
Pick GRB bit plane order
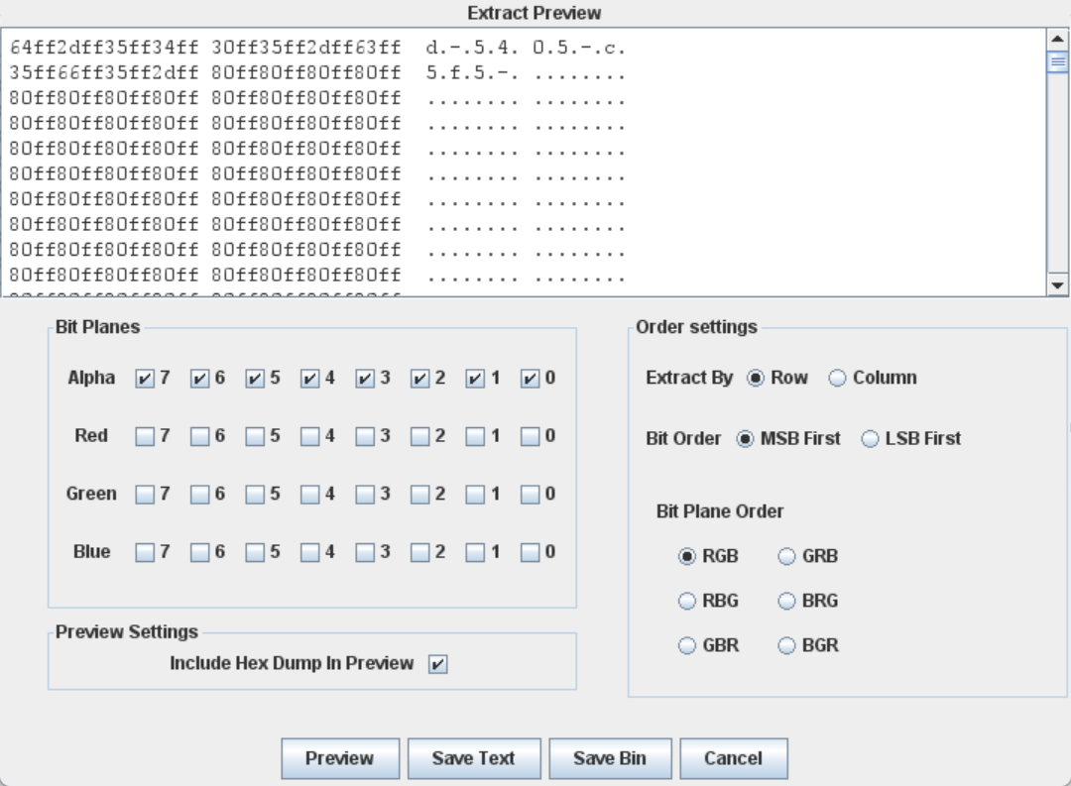(787, 557)
